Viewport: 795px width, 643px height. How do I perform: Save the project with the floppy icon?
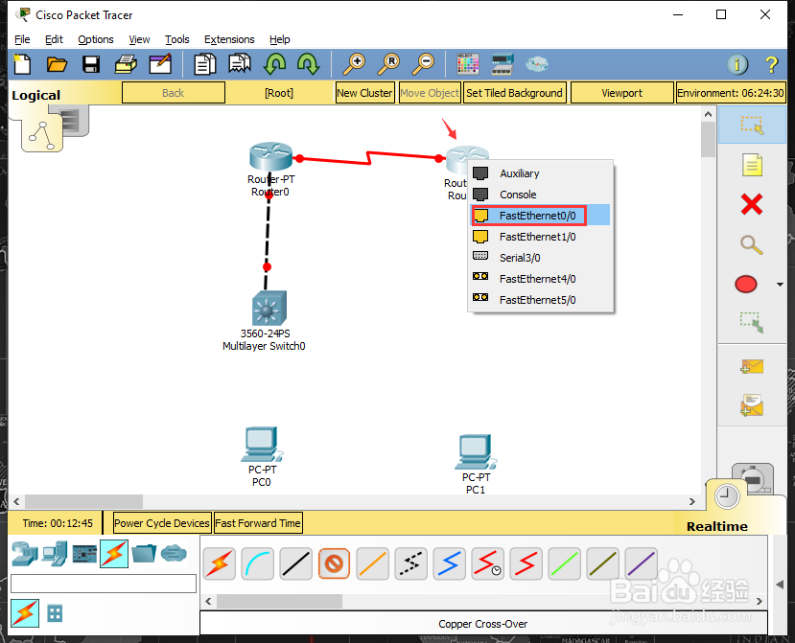[x=91, y=64]
